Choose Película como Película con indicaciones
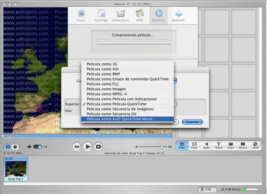 tap(127, 99)
